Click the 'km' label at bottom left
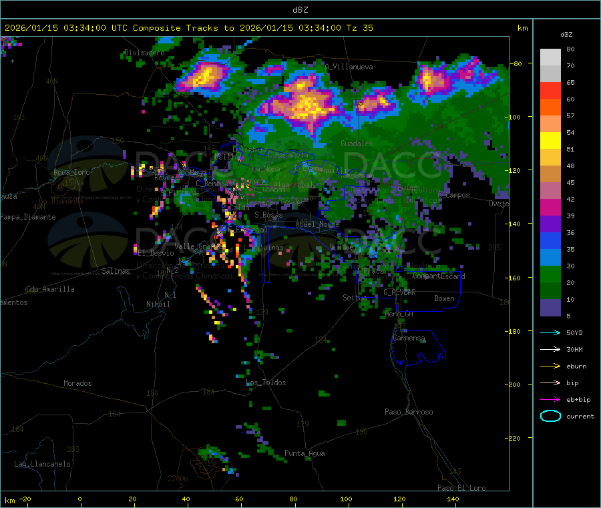The image size is (601, 508). click(x=9, y=501)
